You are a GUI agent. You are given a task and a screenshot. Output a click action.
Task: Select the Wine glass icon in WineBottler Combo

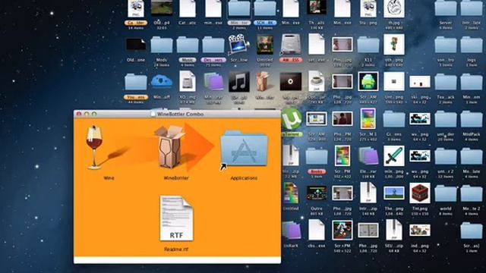pyautogui.click(x=94, y=147)
